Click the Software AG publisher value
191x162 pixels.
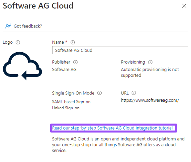click(64, 70)
